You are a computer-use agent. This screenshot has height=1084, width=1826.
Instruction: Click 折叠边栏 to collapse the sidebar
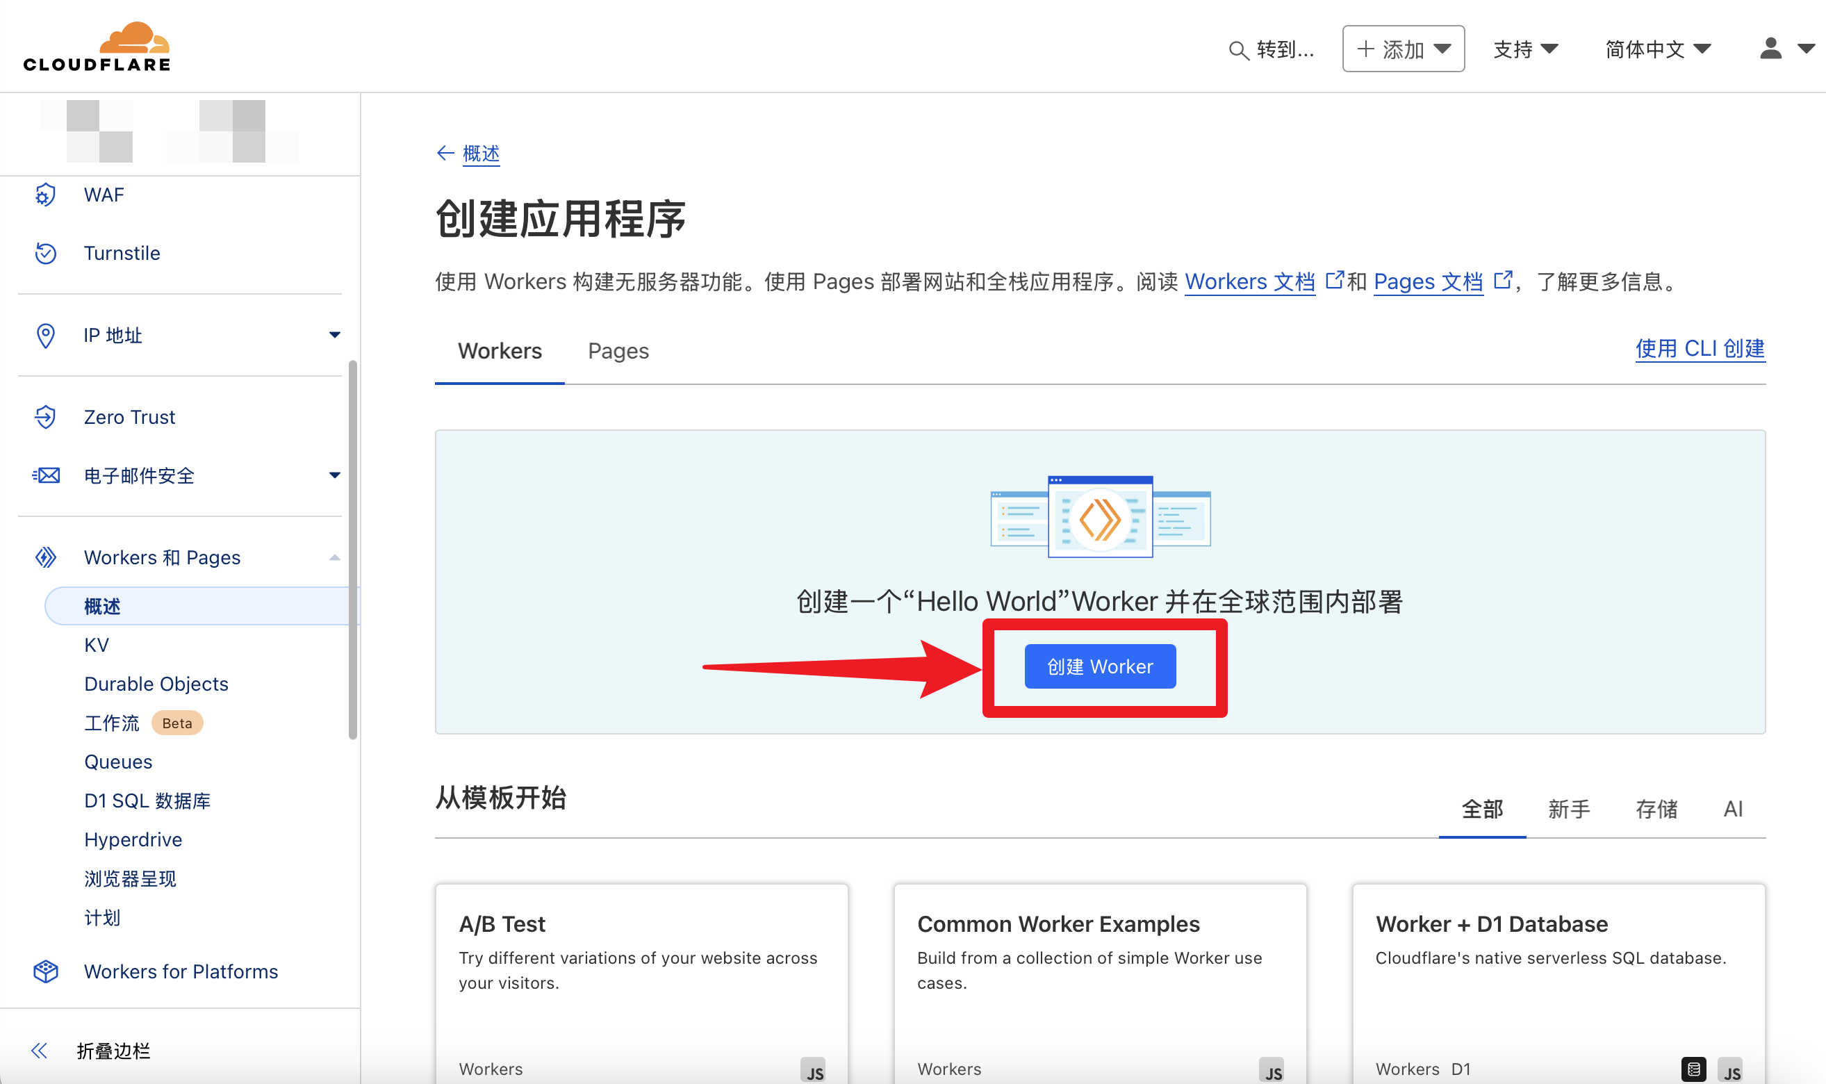113,1051
